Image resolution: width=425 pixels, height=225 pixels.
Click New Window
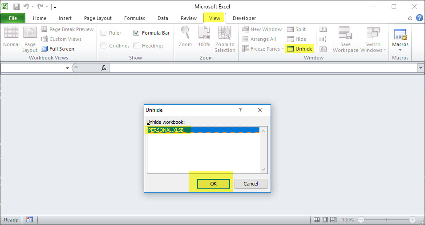[262, 29]
